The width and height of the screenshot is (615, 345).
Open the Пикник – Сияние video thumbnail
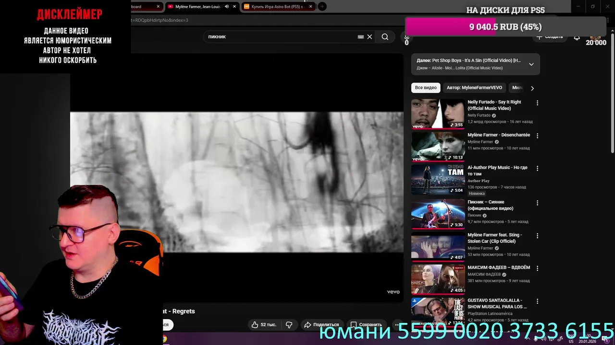pyautogui.click(x=438, y=214)
